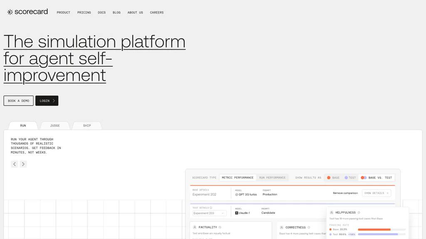This screenshot has height=239, width=426.
Task: Click the Scorecard asterisk logo icon
Action: click(x=10, y=12)
